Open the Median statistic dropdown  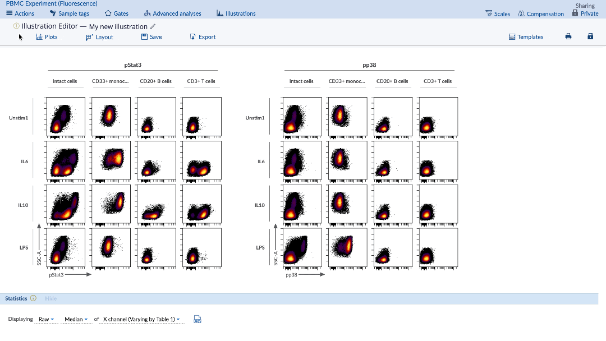click(76, 319)
